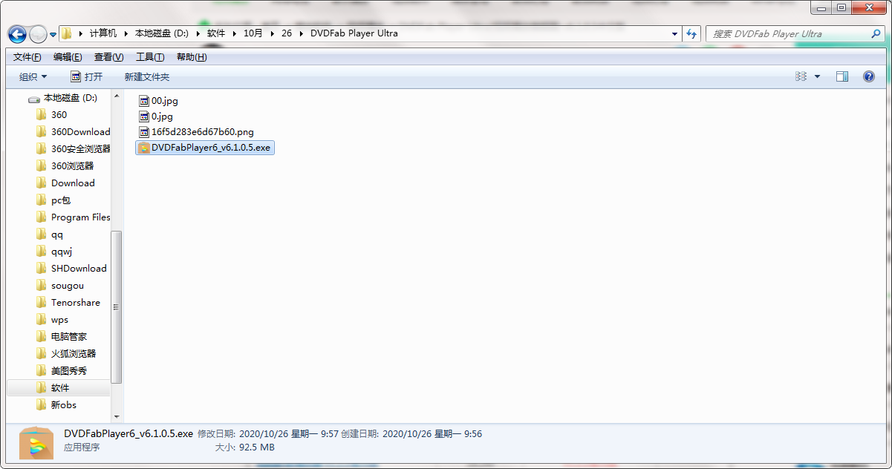The image size is (892, 469).
Task: Open the 组织 dropdown menu
Action: pyautogui.click(x=32, y=76)
